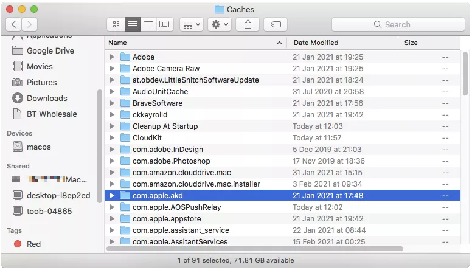Open Pictures in the sidebar
The image size is (472, 270).
pos(41,82)
